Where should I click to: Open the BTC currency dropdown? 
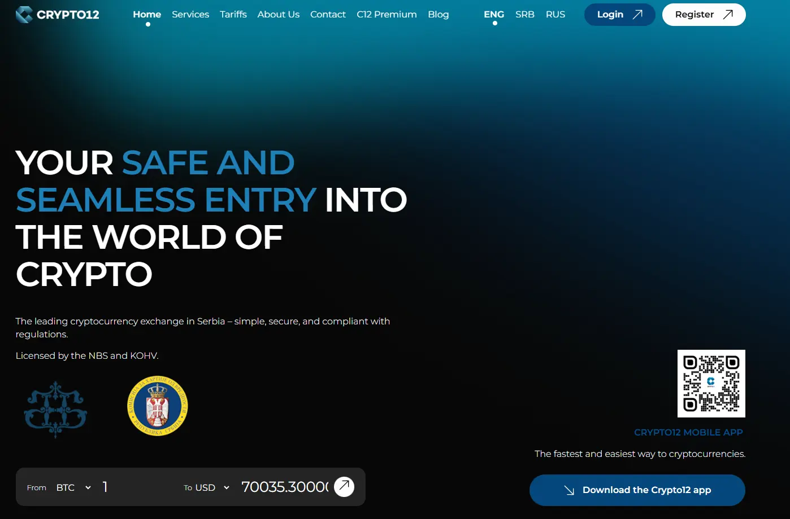click(73, 487)
